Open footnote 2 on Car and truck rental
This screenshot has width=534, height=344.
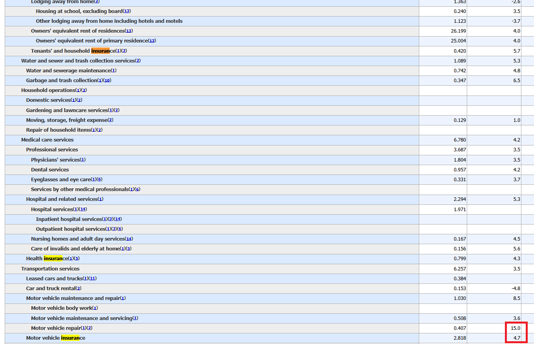79,289
